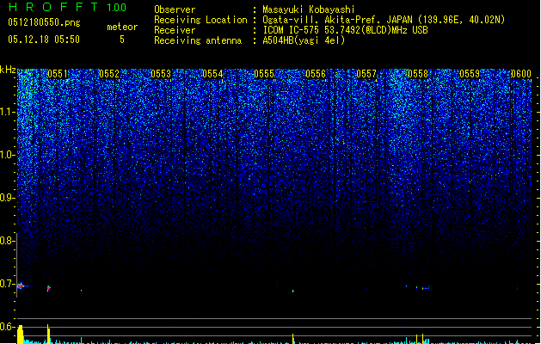This screenshot has height=344, width=541.
Task: Click the red meteor echo at 0.7 kHz on the left edge
Action: click(21, 286)
